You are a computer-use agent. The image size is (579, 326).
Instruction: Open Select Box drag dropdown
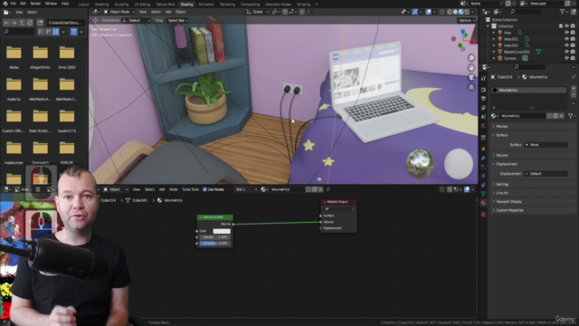(x=177, y=21)
